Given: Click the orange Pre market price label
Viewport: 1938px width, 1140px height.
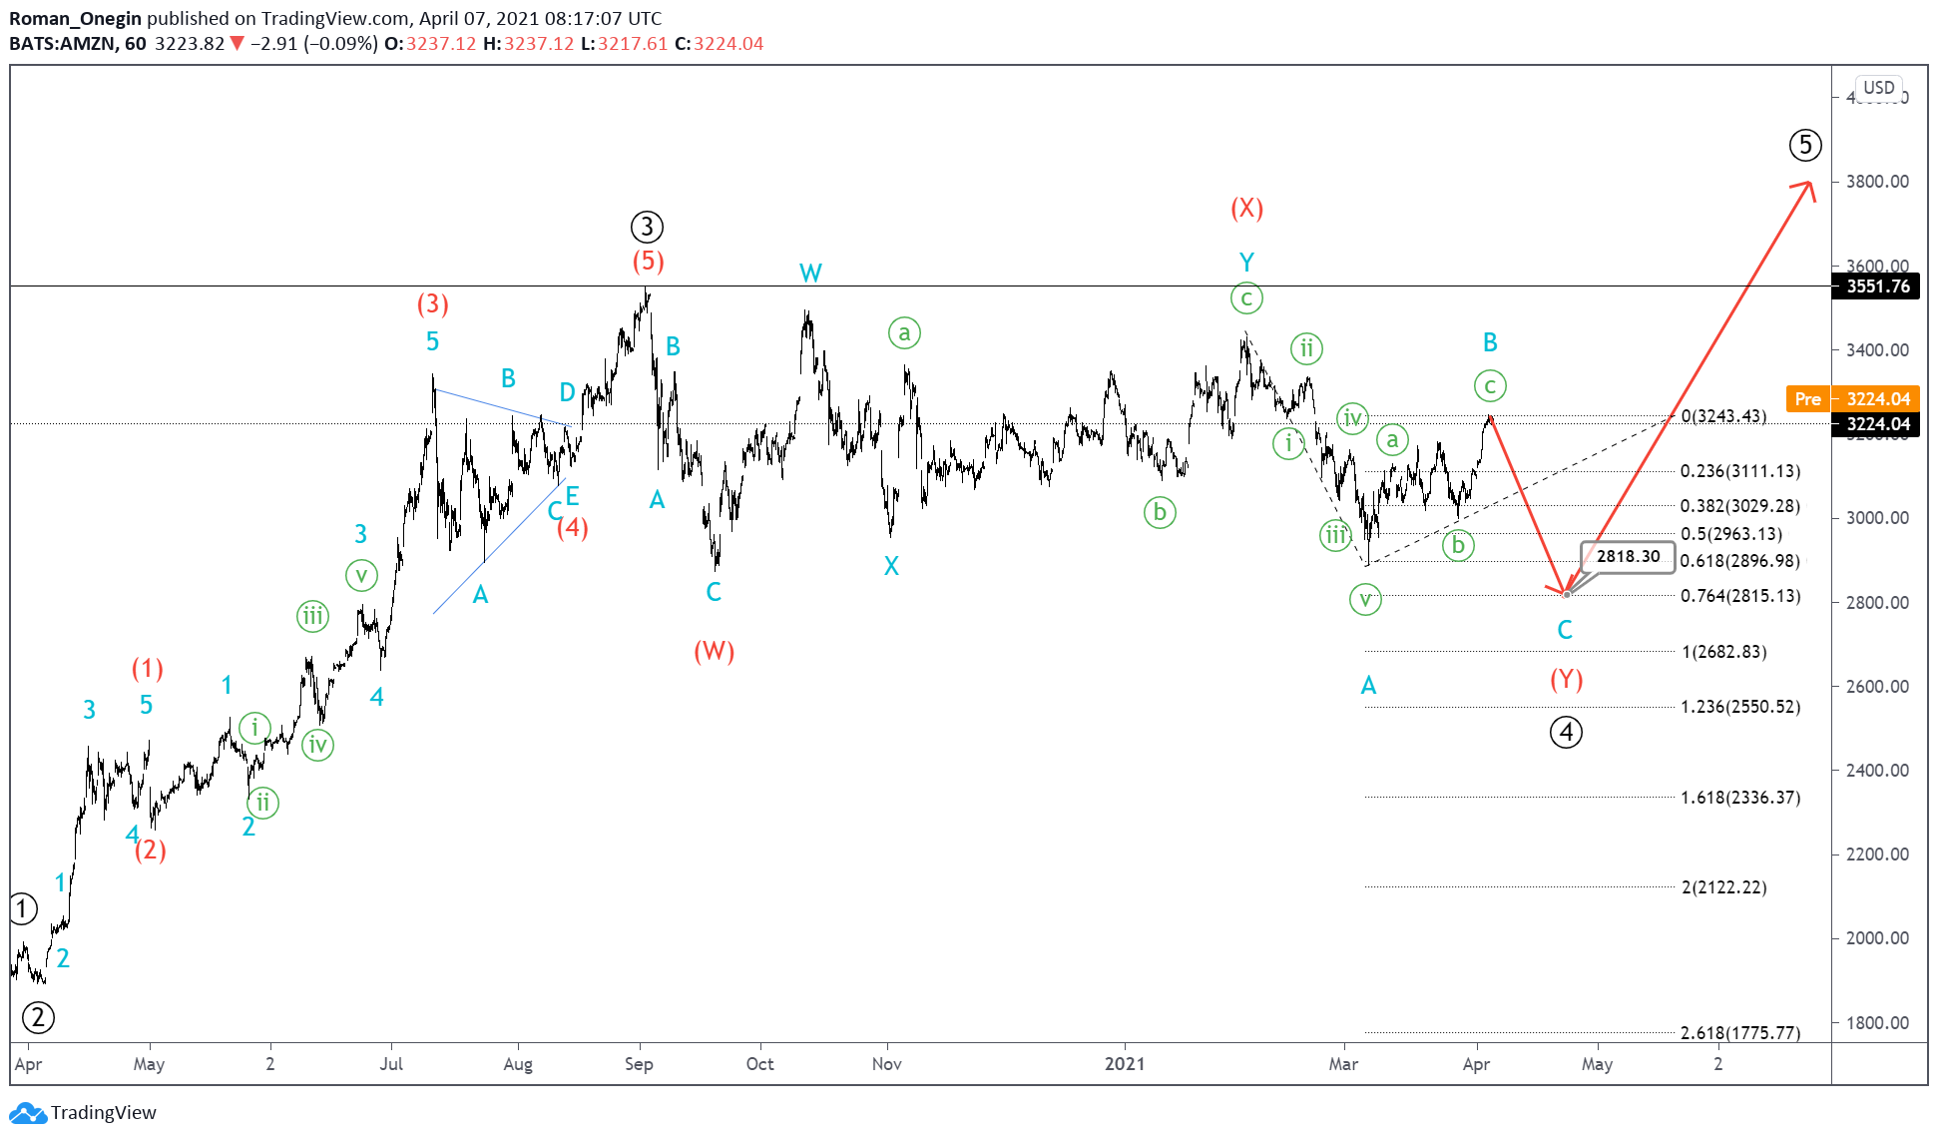Looking at the screenshot, I should [x=1807, y=398].
